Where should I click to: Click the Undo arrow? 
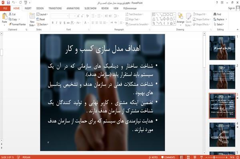(14, 3)
